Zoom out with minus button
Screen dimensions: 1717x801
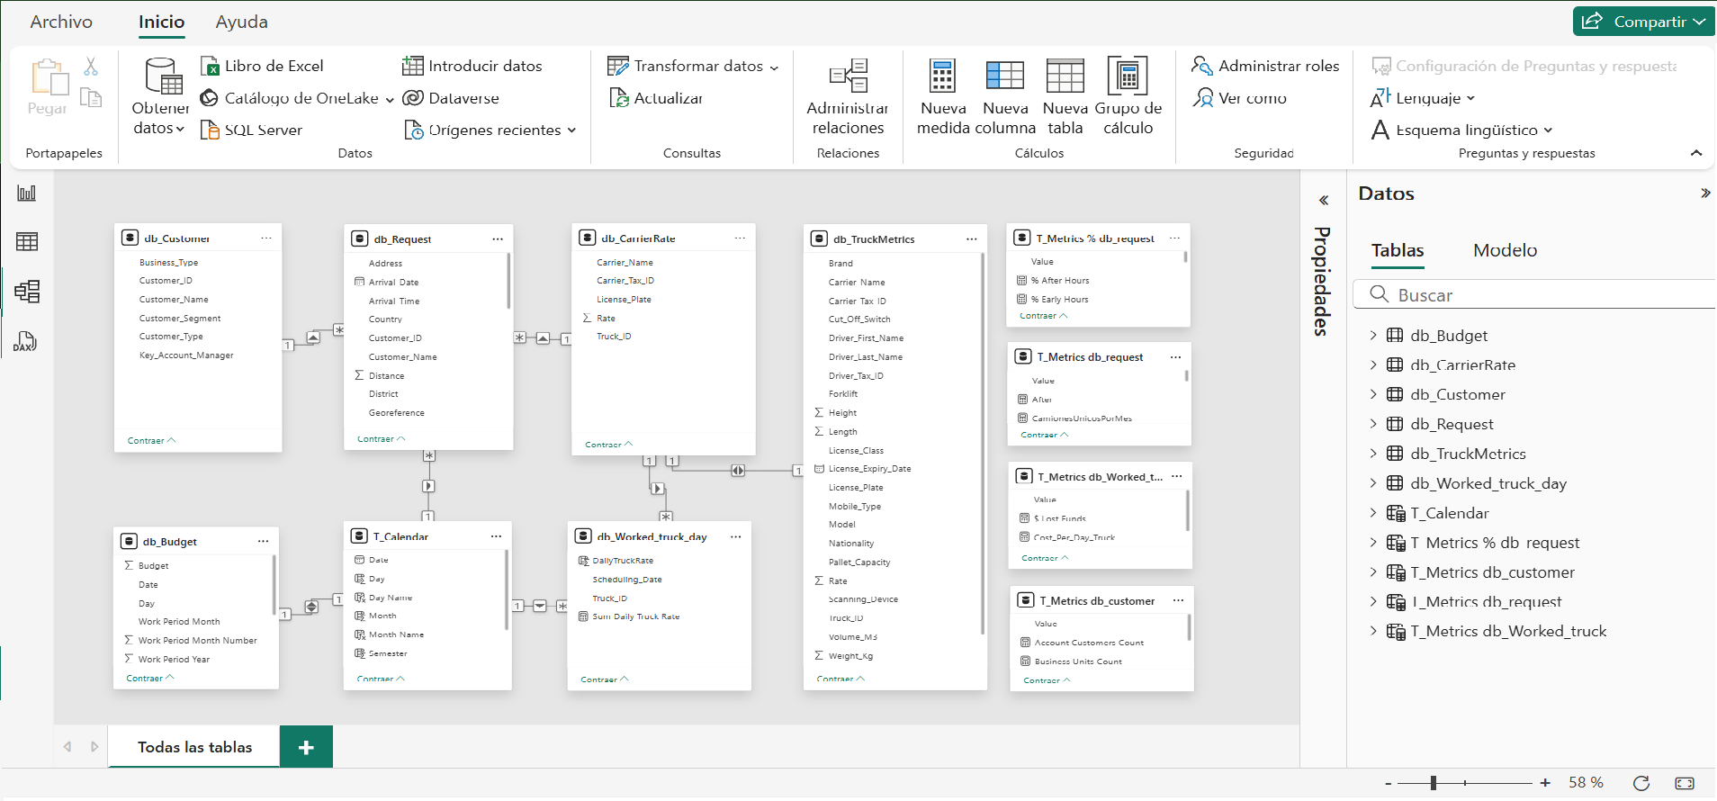pos(1389,784)
